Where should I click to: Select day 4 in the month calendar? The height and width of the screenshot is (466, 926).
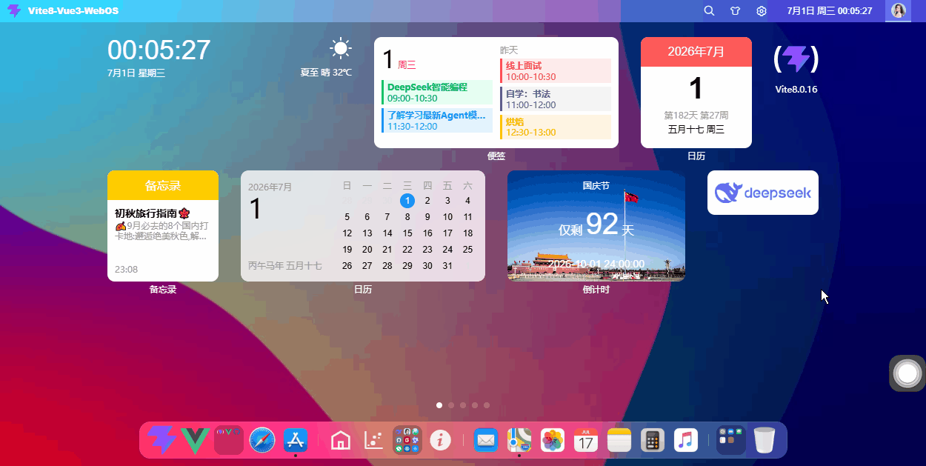pos(467,201)
